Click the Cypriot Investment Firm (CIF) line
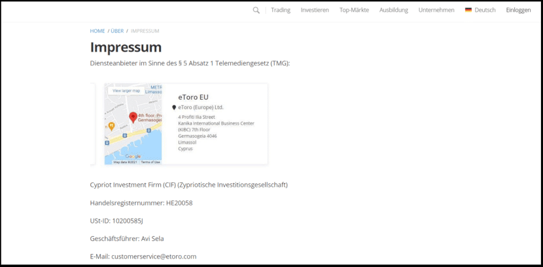This screenshot has height=267, width=543. click(x=188, y=185)
